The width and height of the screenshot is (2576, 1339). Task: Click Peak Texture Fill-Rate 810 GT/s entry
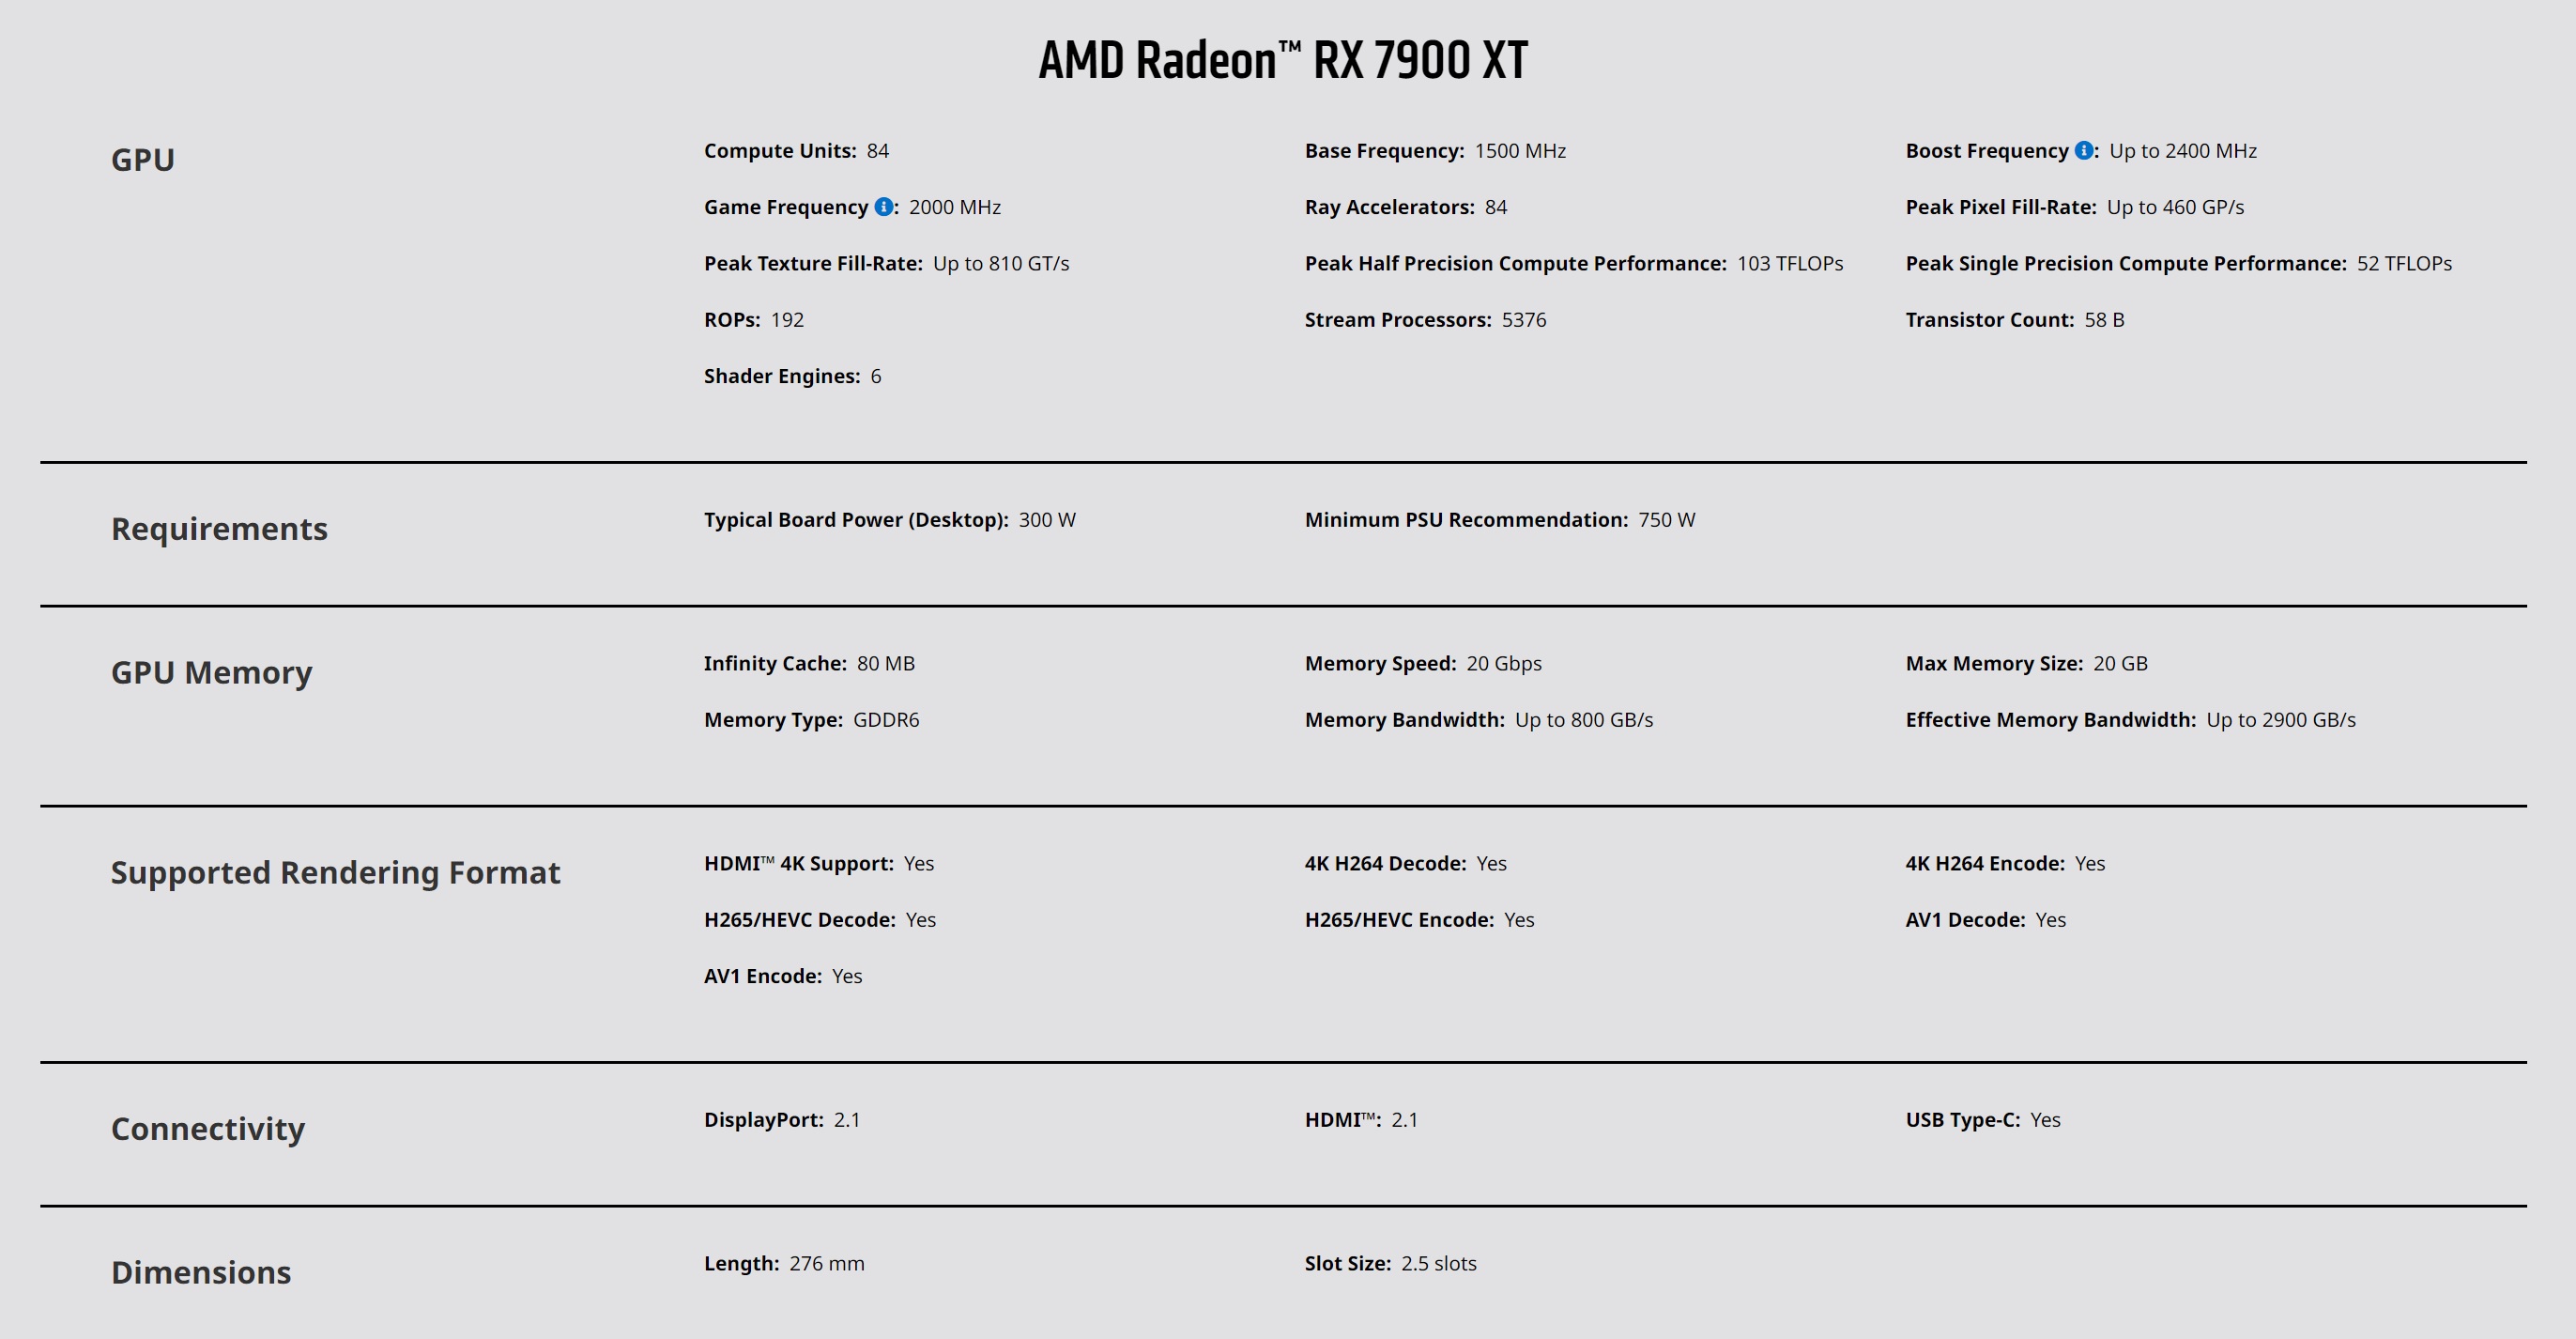click(886, 263)
